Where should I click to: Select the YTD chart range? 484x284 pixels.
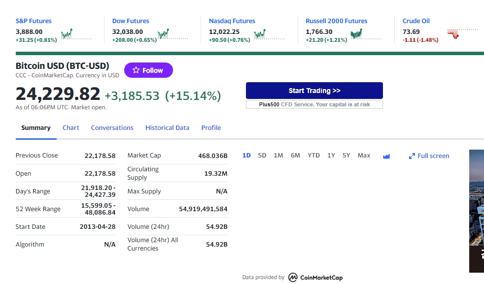click(313, 156)
